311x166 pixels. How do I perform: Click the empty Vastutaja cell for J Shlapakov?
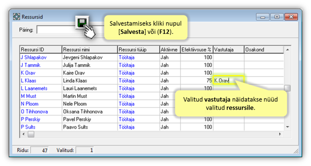pos(229,57)
